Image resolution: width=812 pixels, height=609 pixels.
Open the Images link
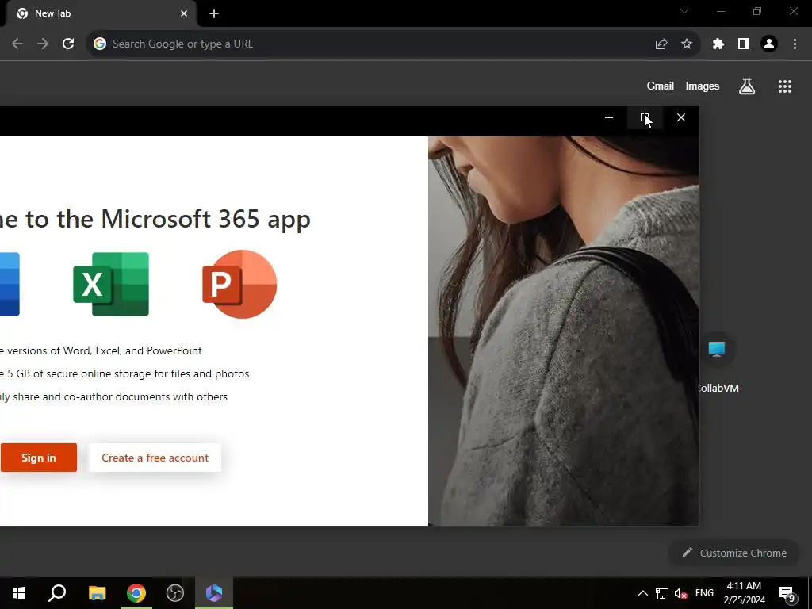click(703, 86)
